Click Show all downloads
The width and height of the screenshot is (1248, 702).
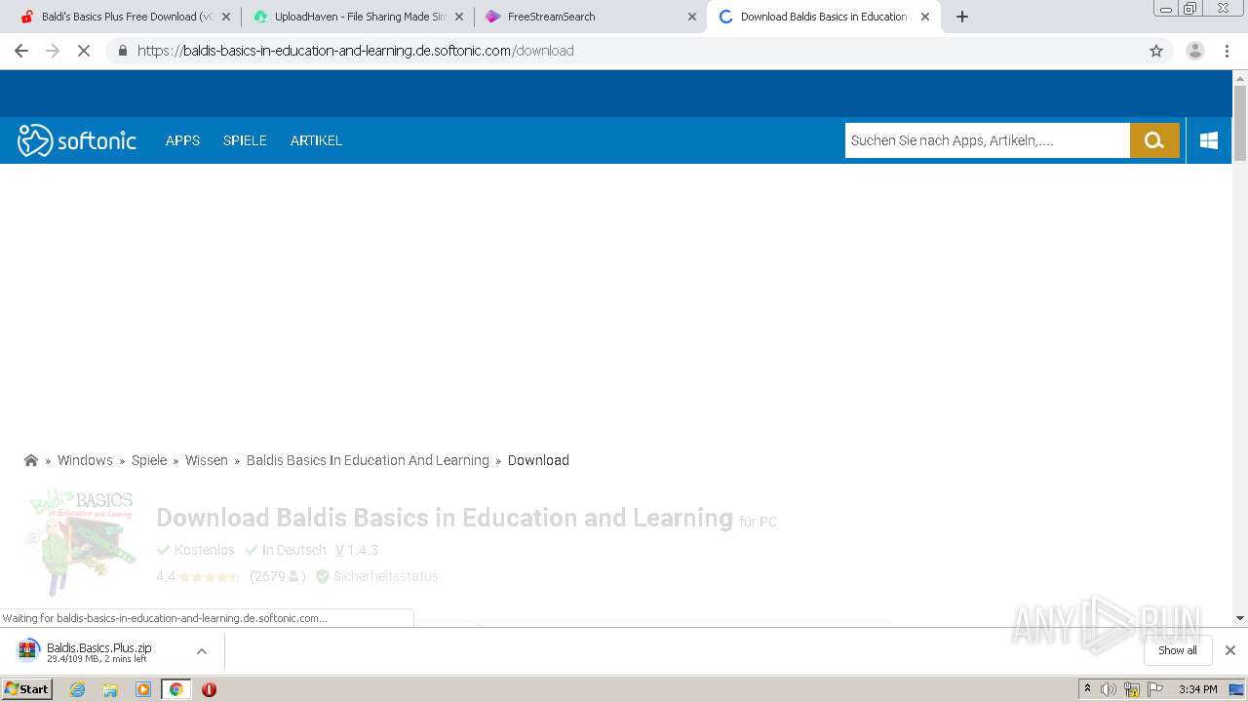(x=1178, y=650)
